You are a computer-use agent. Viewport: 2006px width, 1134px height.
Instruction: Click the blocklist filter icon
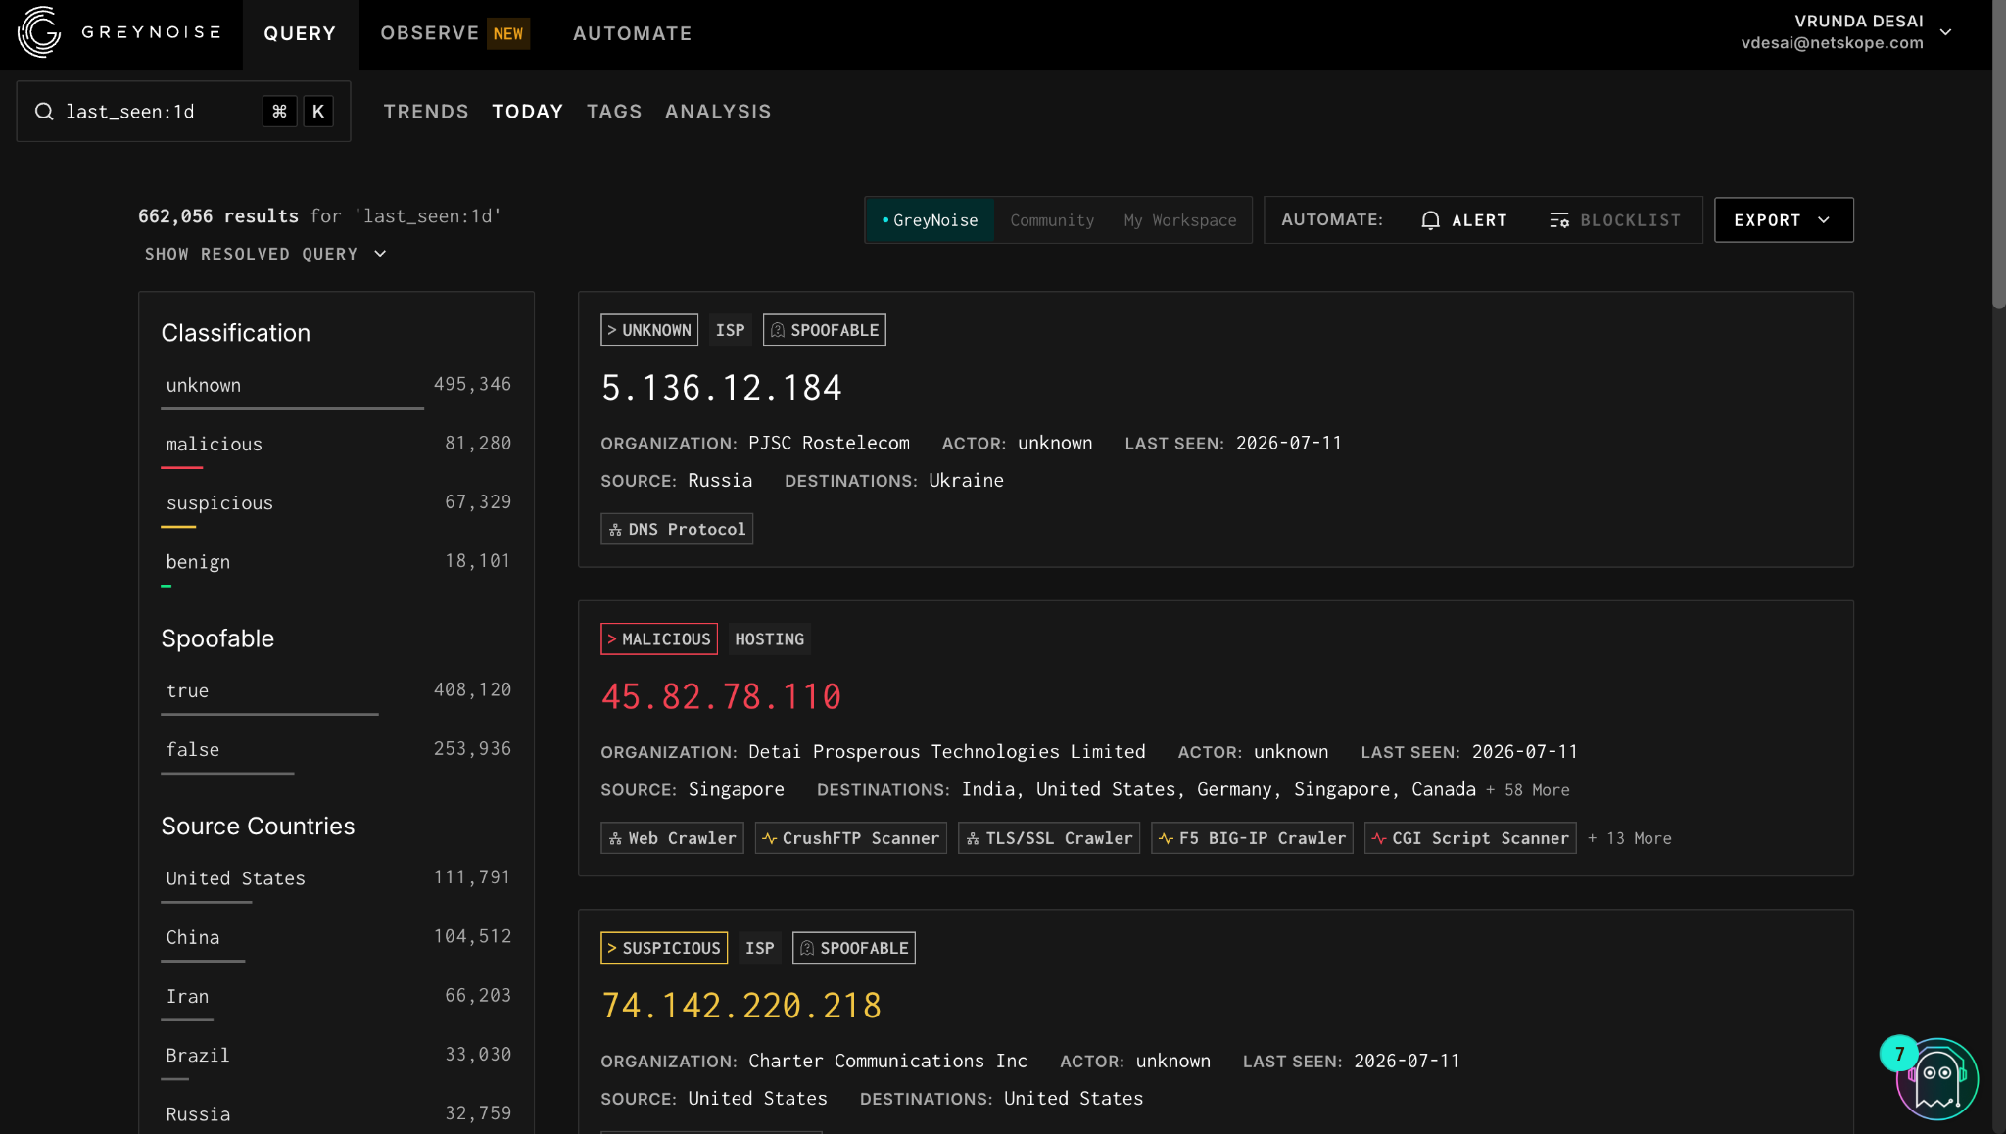1559,220
